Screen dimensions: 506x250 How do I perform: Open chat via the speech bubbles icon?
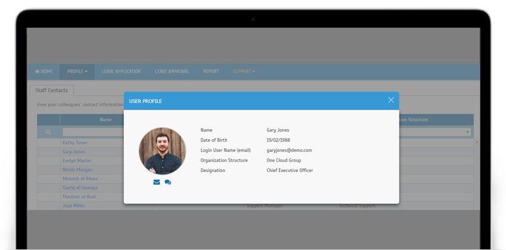click(x=168, y=182)
